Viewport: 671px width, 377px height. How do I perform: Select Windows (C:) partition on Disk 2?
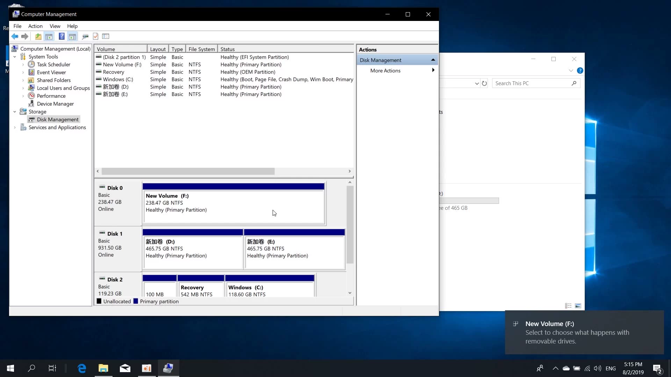(269, 286)
